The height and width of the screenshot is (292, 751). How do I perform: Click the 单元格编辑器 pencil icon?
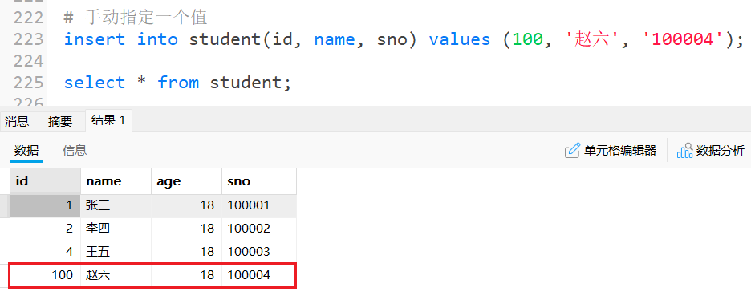tap(572, 151)
